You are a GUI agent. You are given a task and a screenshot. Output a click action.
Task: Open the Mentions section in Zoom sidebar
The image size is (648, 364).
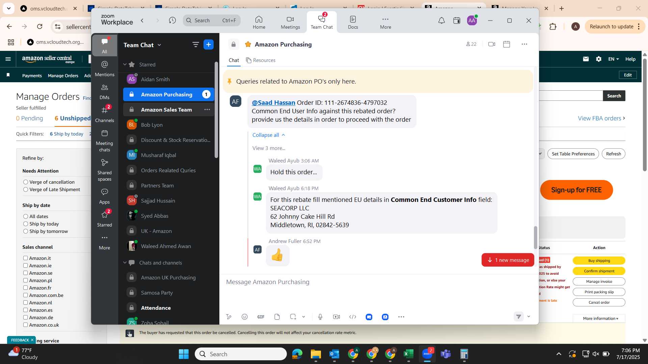tap(105, 69)
